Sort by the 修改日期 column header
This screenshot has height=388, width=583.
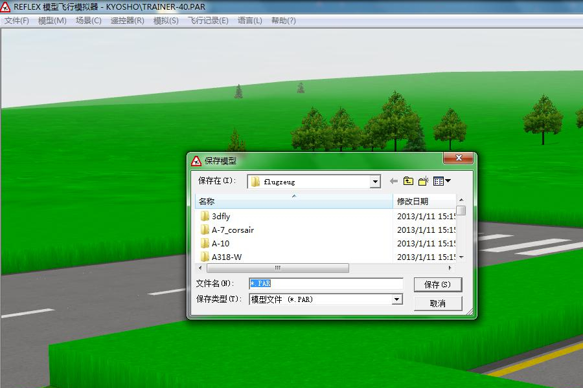[x=424, y=202]
